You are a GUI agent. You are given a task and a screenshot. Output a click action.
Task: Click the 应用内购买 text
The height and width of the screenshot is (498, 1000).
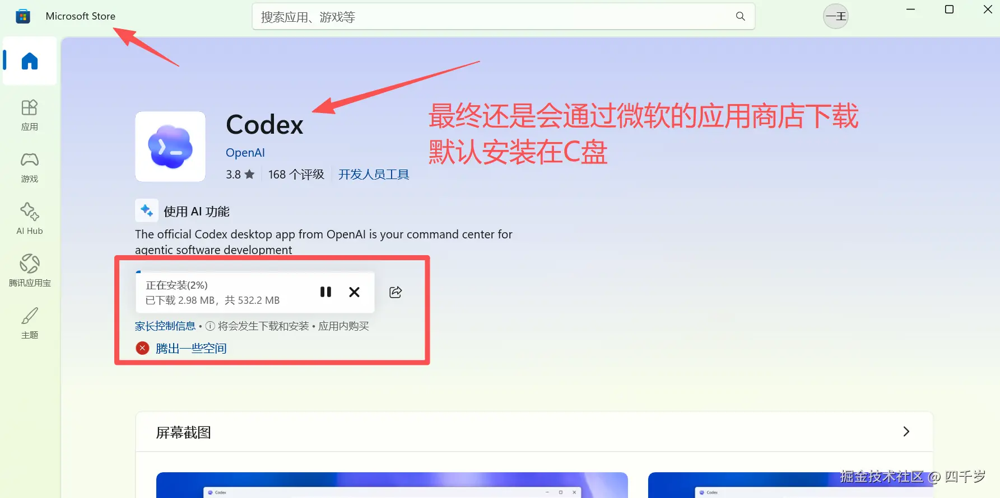coord(344,326)
